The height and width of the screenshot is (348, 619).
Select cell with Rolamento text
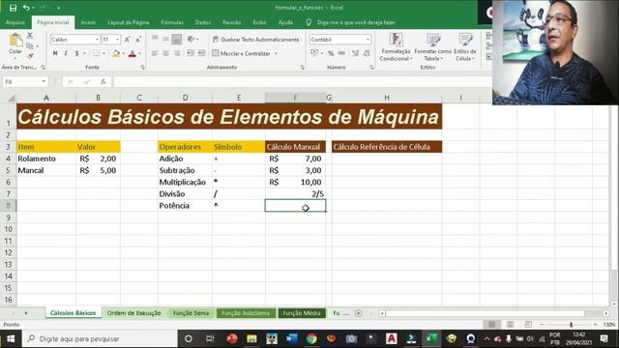click(x=46, y=159)
